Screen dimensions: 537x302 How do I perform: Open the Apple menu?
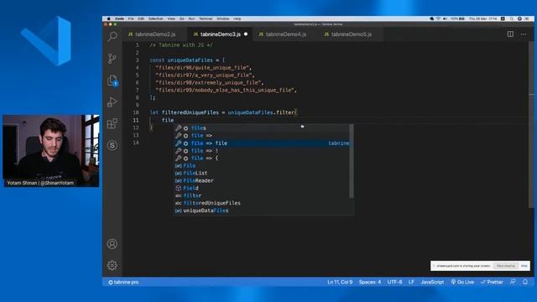point(108,18)
